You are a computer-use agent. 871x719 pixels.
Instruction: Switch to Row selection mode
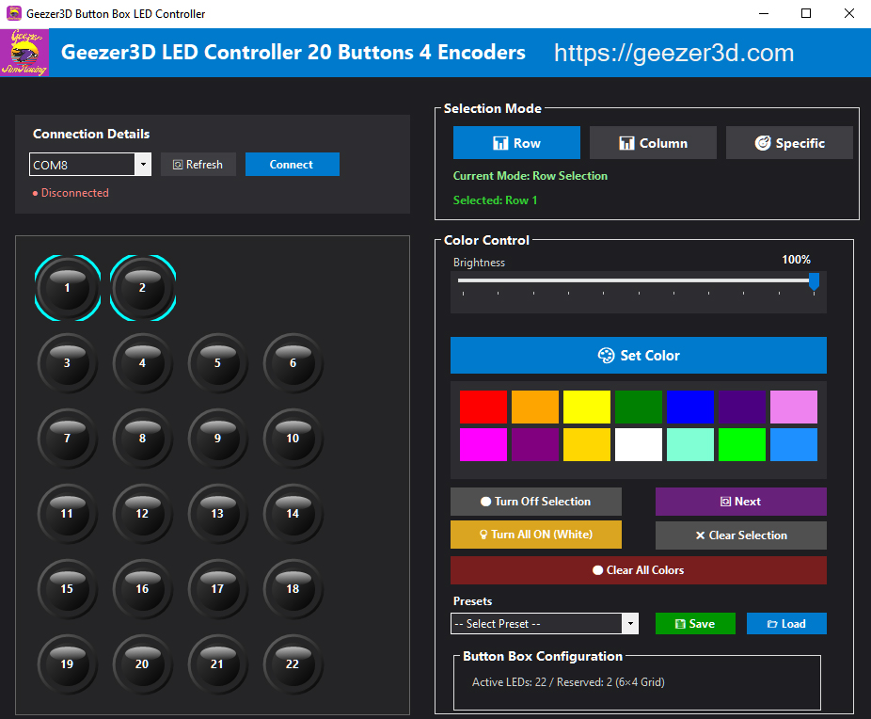[516, 143]
